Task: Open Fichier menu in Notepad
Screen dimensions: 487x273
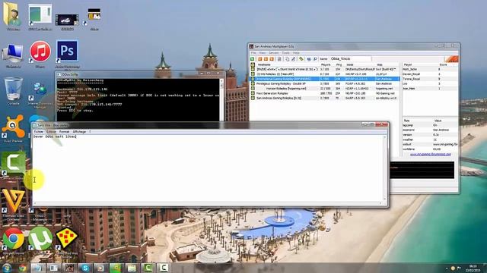Action: coord(39,131)
